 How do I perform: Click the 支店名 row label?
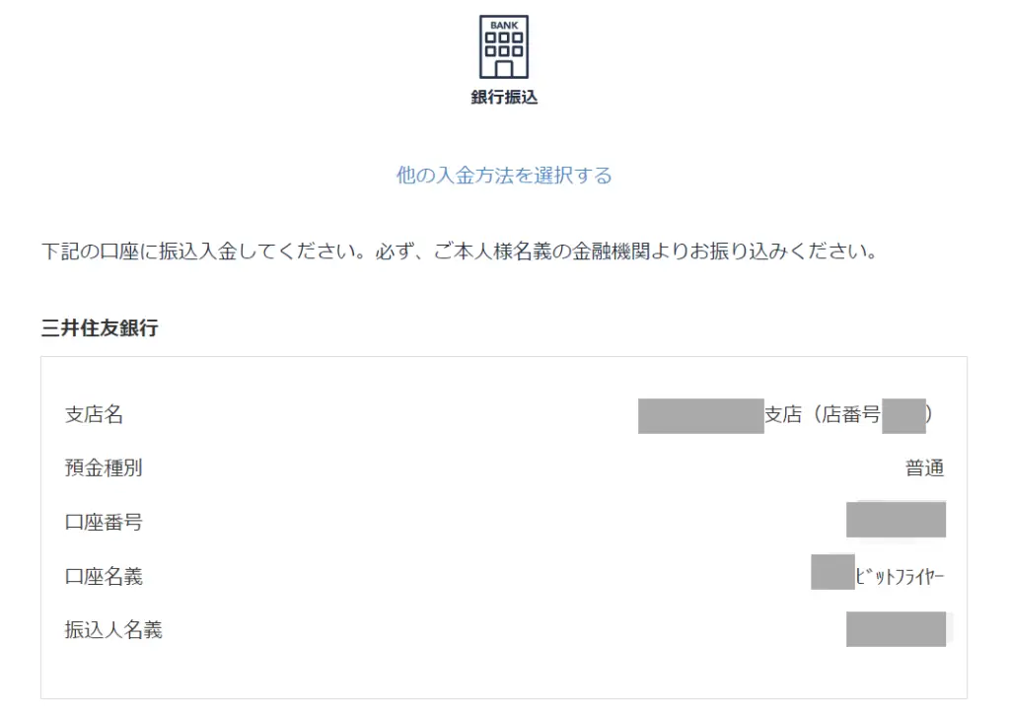click(94, 414)
